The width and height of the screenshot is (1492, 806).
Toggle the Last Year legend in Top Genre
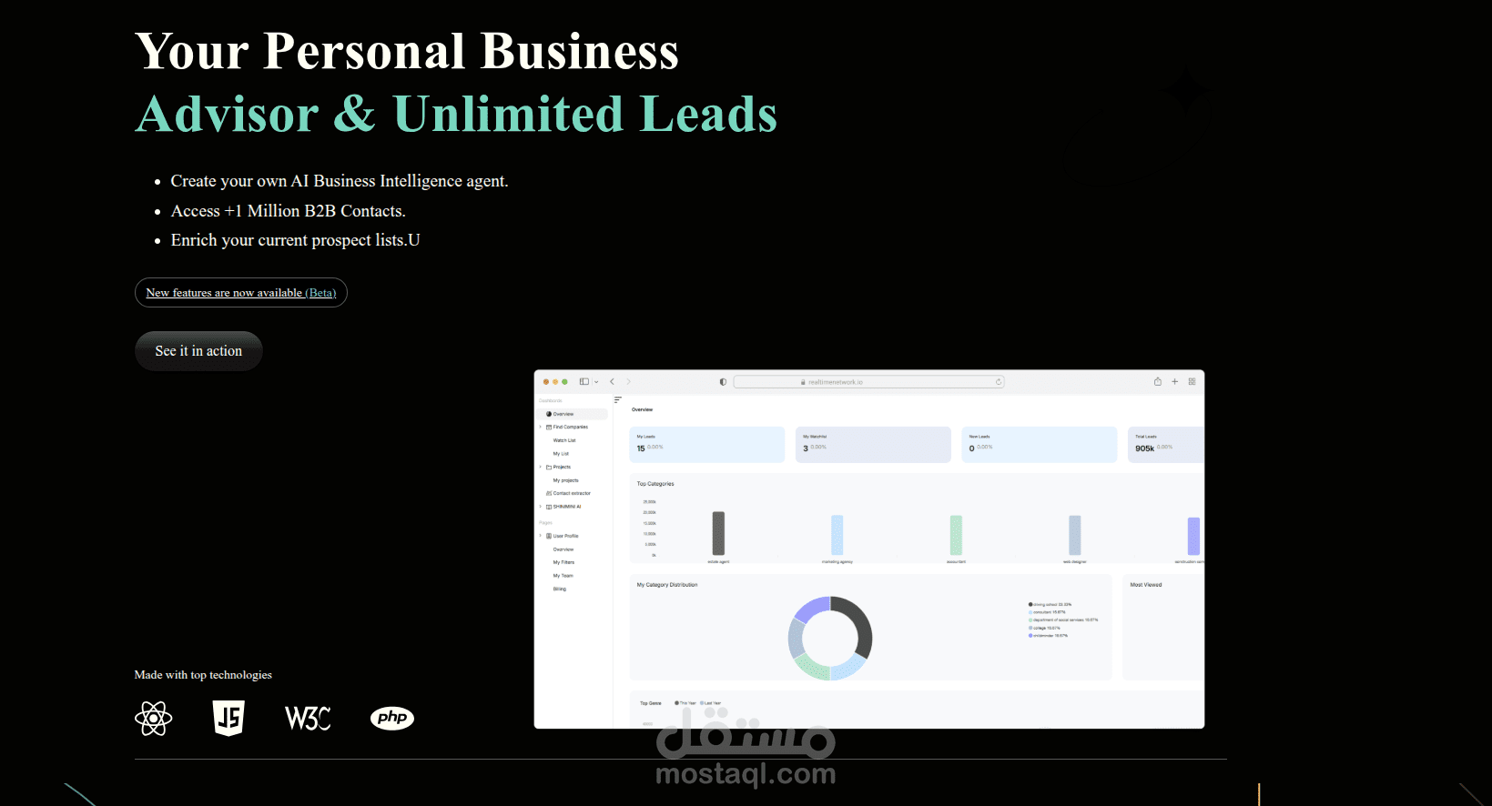point(711,703)
